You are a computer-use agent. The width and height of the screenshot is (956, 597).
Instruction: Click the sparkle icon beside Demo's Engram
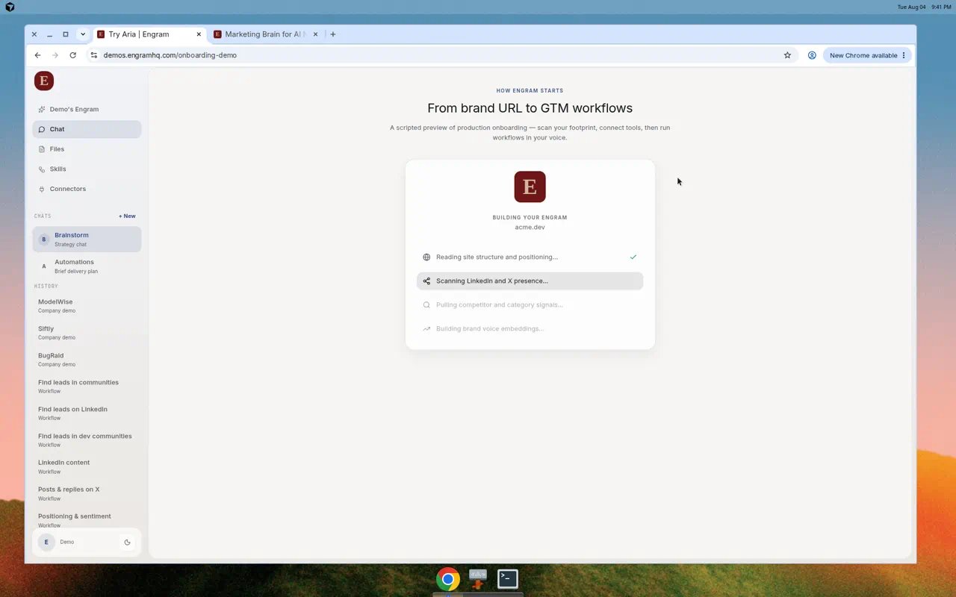pos(42,110)
